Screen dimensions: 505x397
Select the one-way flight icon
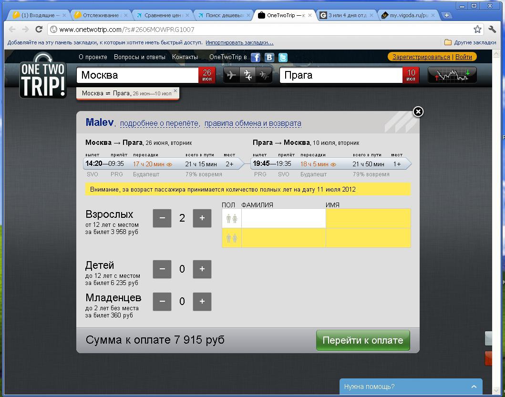pos(231,75)
